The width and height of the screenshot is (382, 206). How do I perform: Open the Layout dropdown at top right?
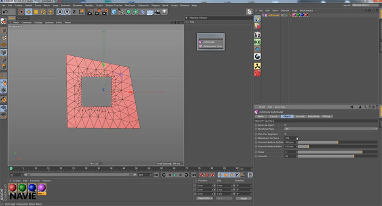[x=364, y=5]
